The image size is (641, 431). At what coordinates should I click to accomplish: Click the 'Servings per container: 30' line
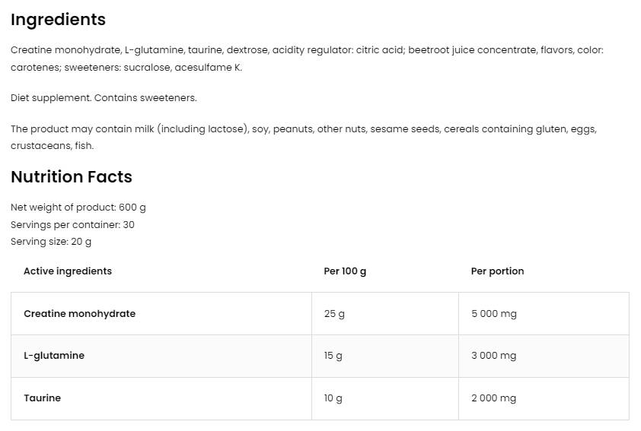(x=72, y=225)
